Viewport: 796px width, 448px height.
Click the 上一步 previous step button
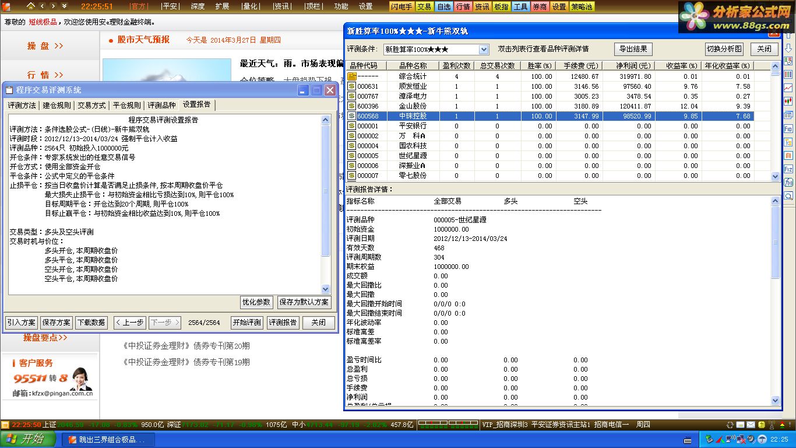coord(130,323)
